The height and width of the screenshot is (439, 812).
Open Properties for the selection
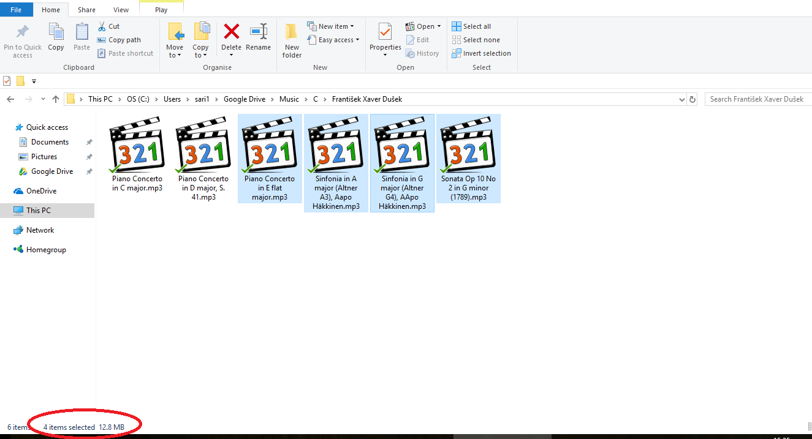coord(385,37)
